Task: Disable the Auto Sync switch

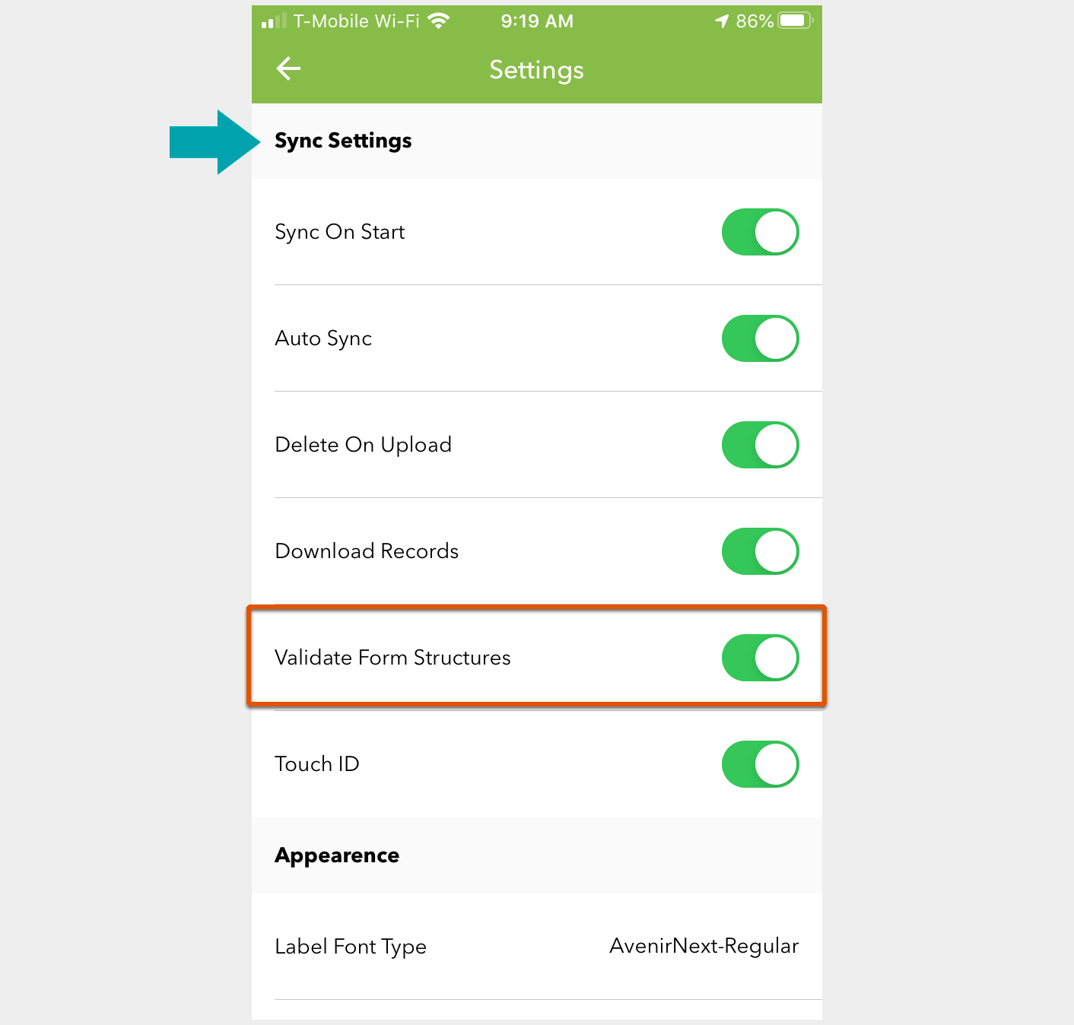Action: pyautogui.click(x=760, y=338)
